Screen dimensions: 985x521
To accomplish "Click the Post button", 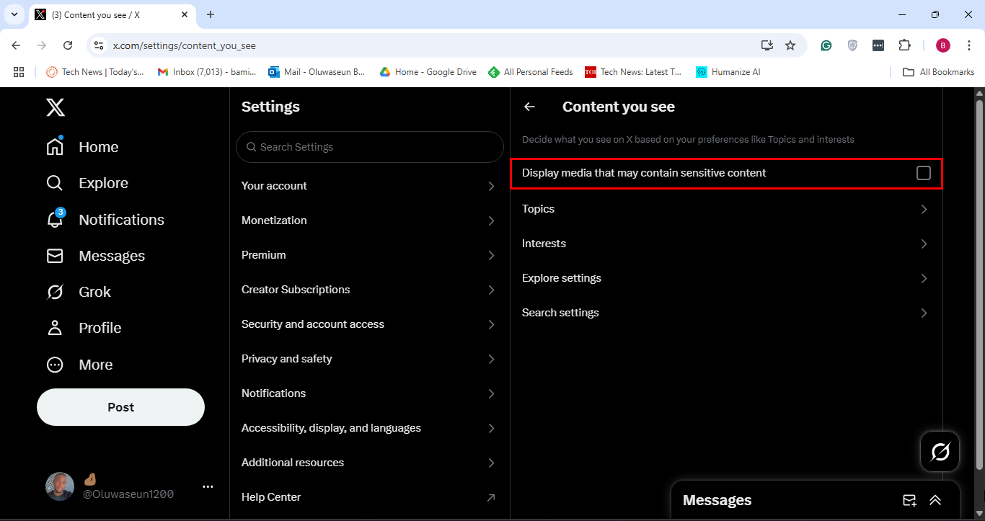I will (120, 407).
